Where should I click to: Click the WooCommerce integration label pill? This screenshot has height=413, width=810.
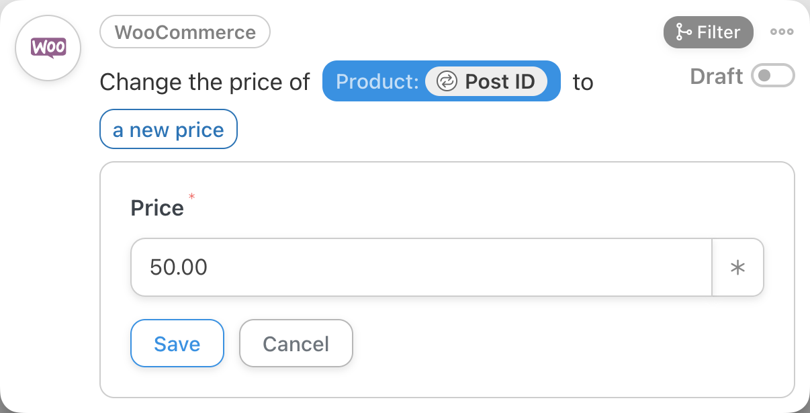coord(185,32)
